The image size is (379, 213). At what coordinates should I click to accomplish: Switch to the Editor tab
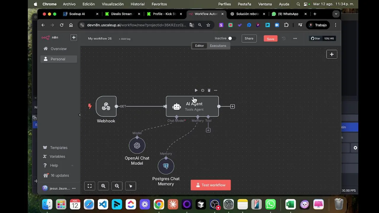click(199, 46)
